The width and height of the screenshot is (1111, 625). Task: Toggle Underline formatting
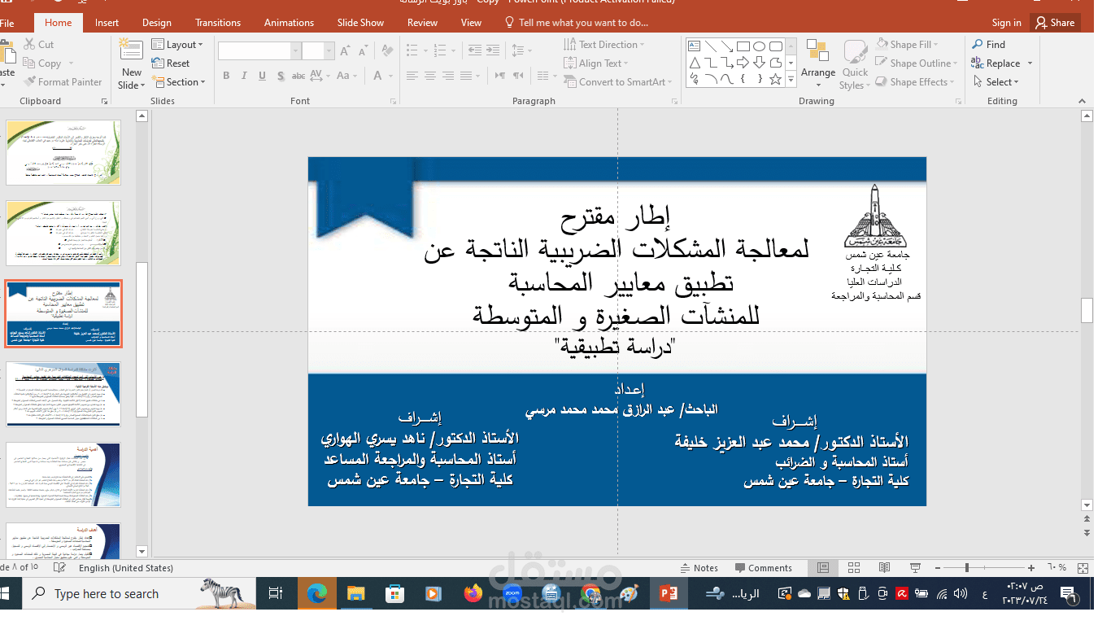pos(262,76)
